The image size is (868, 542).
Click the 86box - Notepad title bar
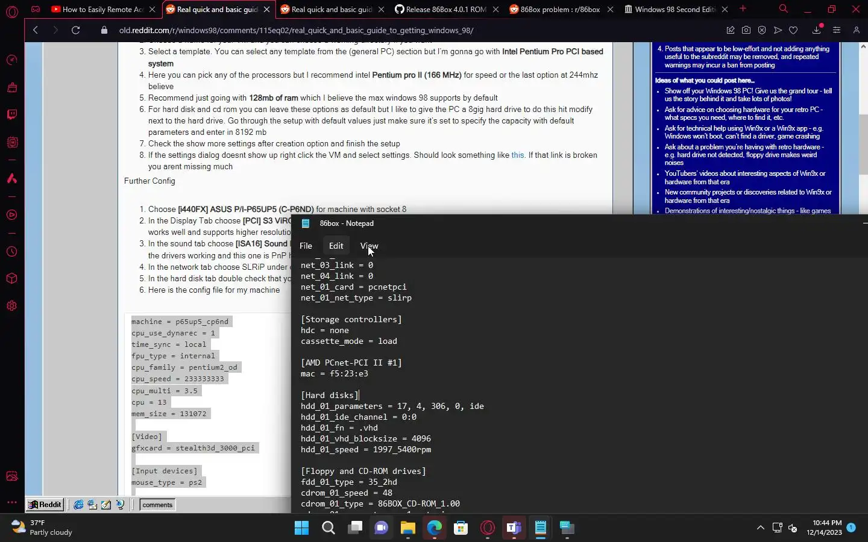[579, 223]
